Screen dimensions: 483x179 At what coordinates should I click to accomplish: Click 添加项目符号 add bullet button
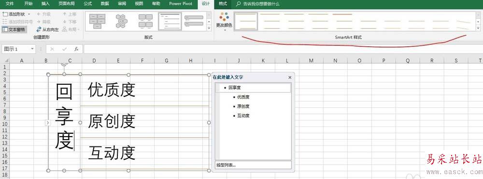click(17, 22)
